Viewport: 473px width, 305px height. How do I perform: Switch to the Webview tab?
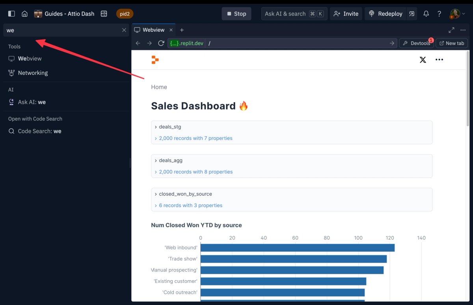tap(153, 29)
